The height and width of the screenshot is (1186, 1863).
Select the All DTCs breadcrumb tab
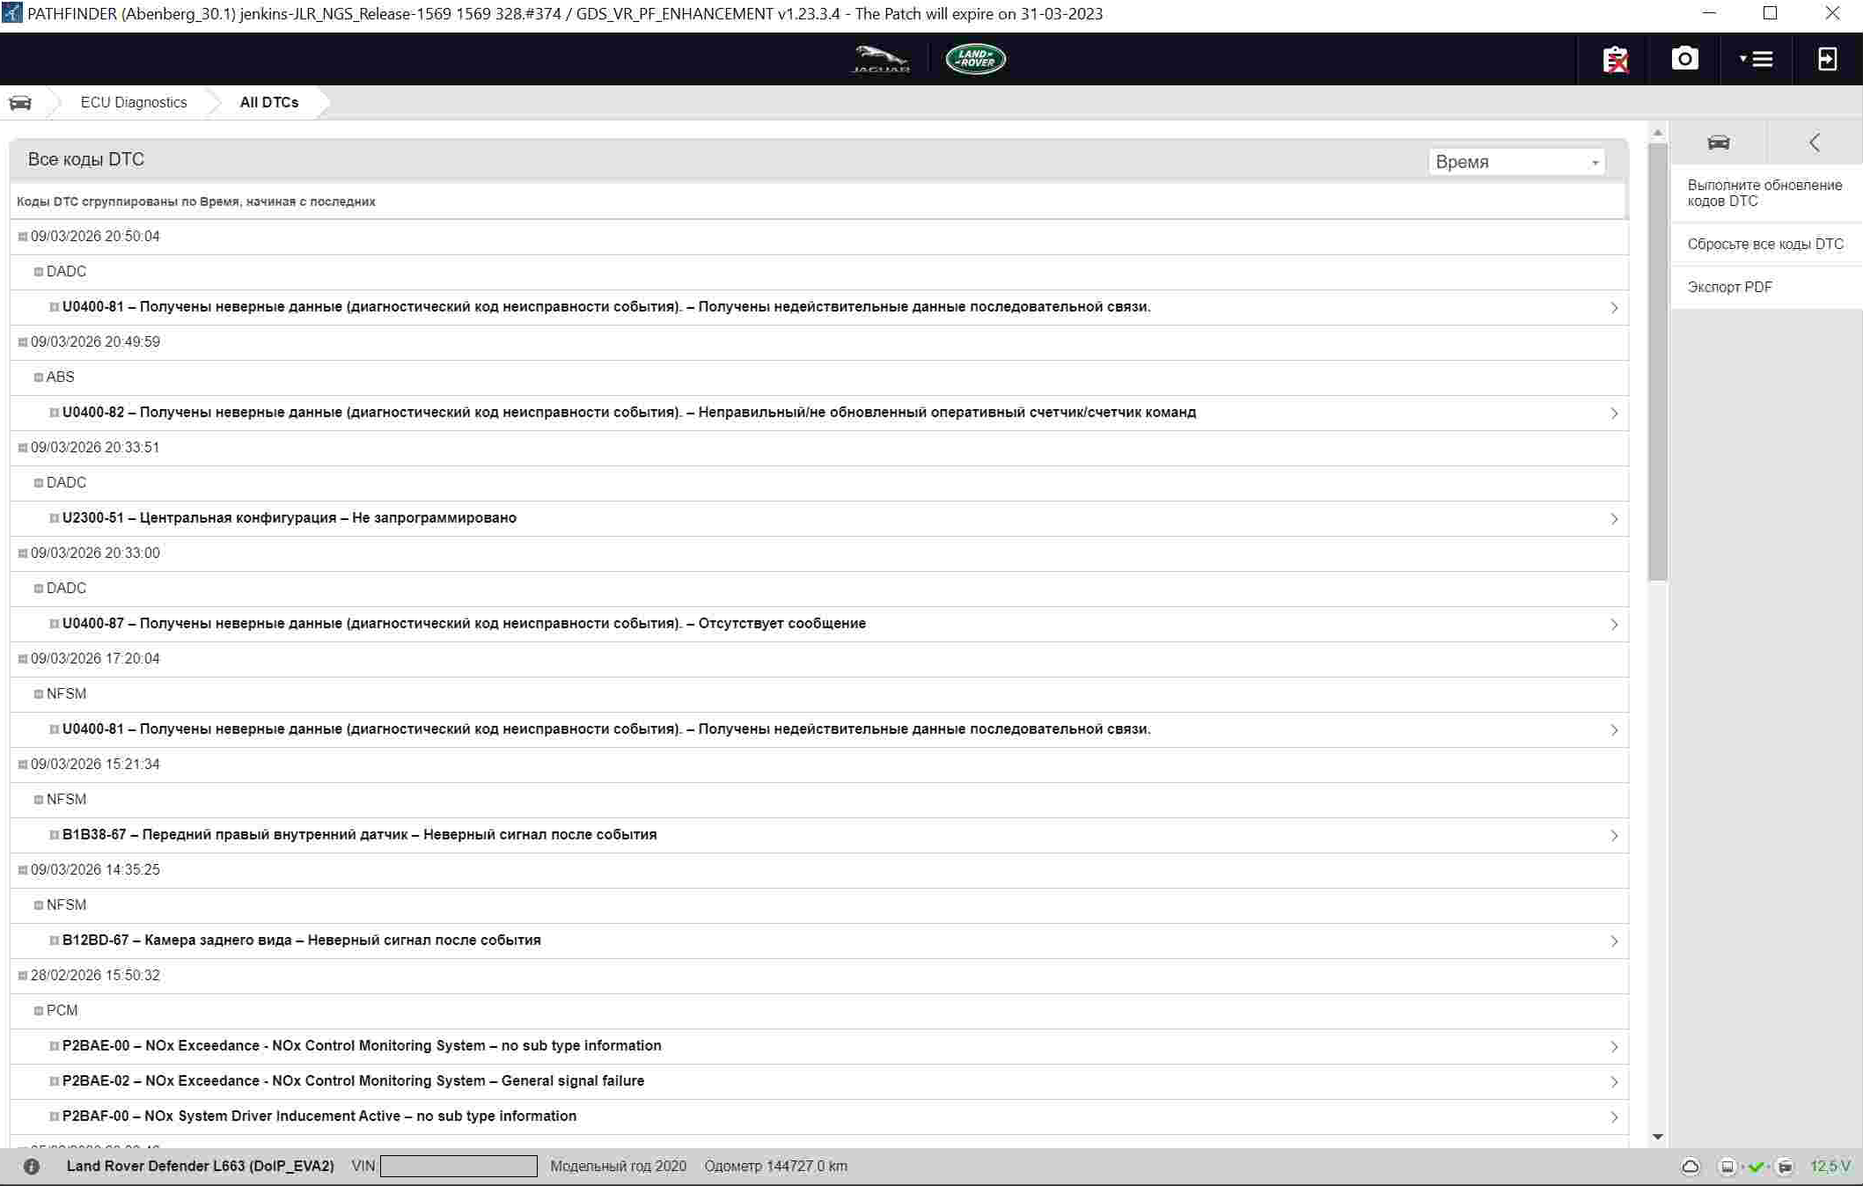coord(268,102)
